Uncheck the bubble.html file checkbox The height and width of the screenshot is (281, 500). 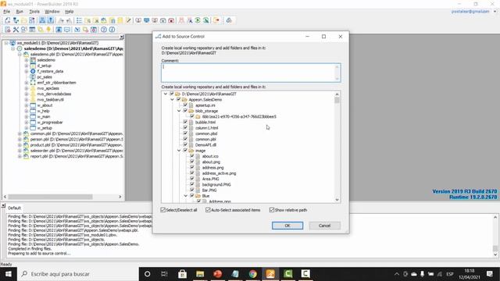[185, 122]
